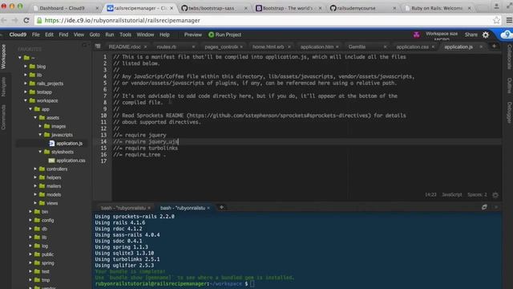Maximize the terminal panel icon
Viewport: 513px width, 289px height.
coord(484,207)
